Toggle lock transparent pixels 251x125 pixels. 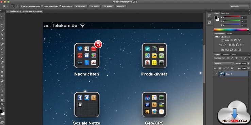tap(220, 68)
